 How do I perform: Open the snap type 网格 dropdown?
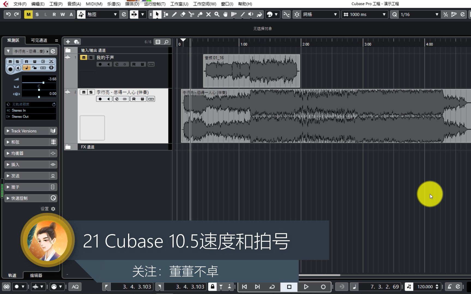point(320,14)
